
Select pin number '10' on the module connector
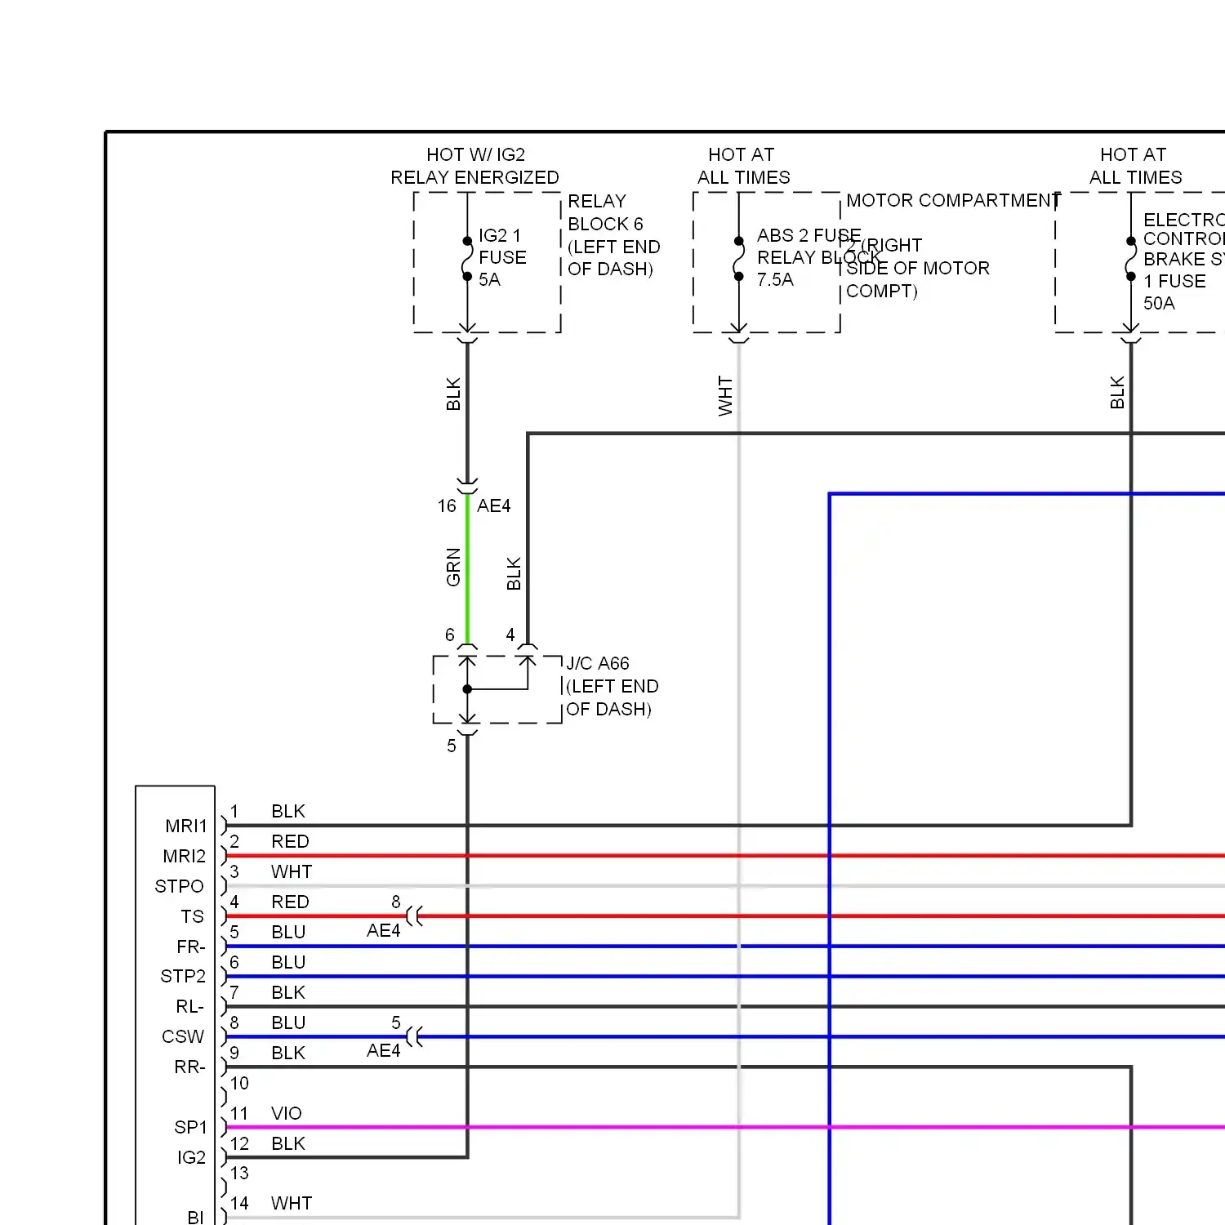[x=239, y=1084]
